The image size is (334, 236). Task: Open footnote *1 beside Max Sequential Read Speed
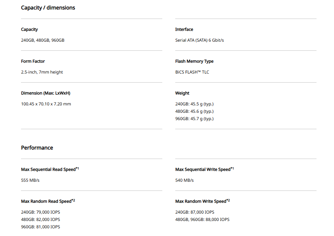(x=77, y=168)
